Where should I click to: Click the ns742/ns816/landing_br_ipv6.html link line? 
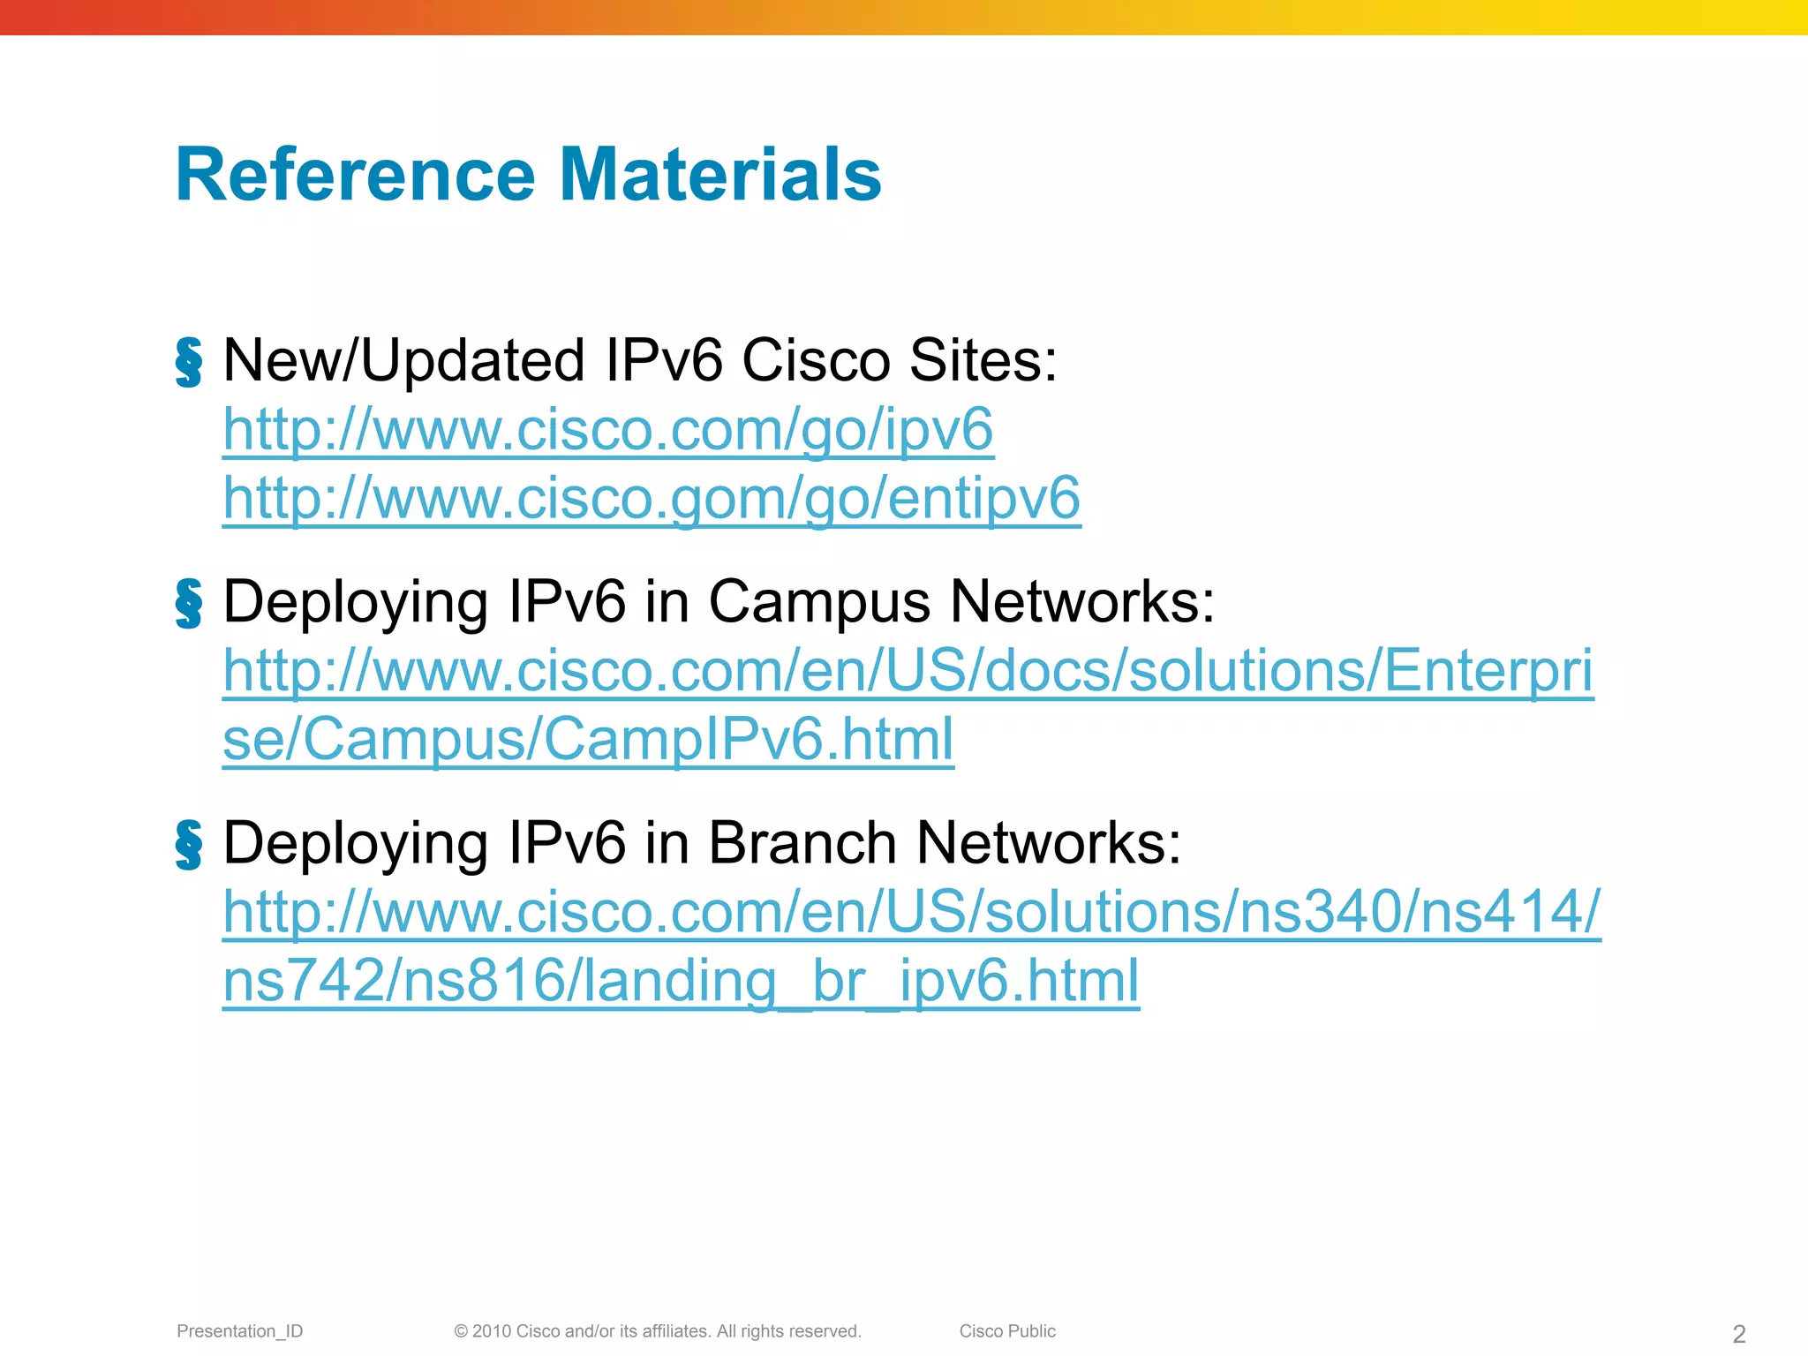click(681, 981)
